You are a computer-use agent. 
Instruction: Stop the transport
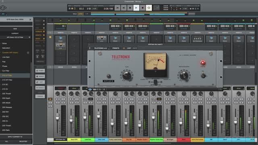[130, 8]
